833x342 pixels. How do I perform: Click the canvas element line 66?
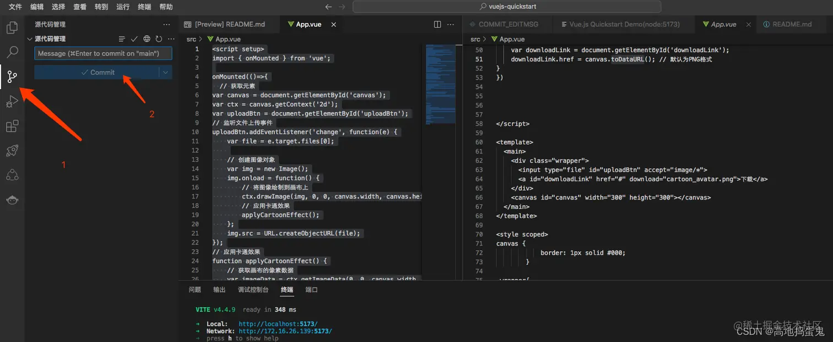pyautogui.click(x=611, y=197)
